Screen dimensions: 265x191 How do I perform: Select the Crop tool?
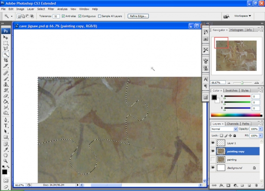click(x=6, y=60)
